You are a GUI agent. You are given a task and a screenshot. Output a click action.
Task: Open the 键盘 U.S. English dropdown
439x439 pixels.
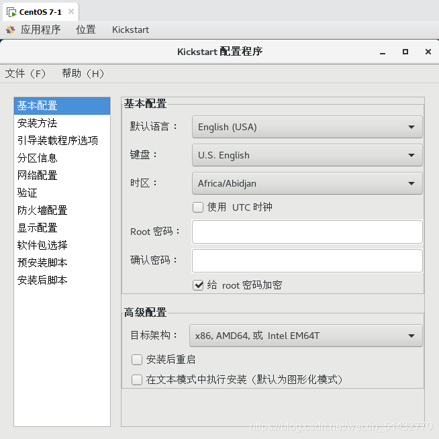[307, 155]
